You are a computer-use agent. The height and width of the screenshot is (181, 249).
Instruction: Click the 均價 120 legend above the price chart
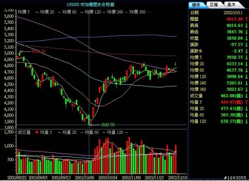pos(93,12)
